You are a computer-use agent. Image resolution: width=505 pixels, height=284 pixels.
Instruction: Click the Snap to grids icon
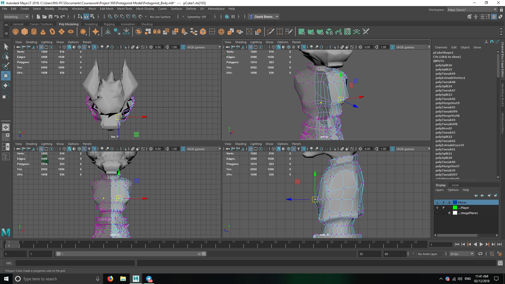pos(110,17)
